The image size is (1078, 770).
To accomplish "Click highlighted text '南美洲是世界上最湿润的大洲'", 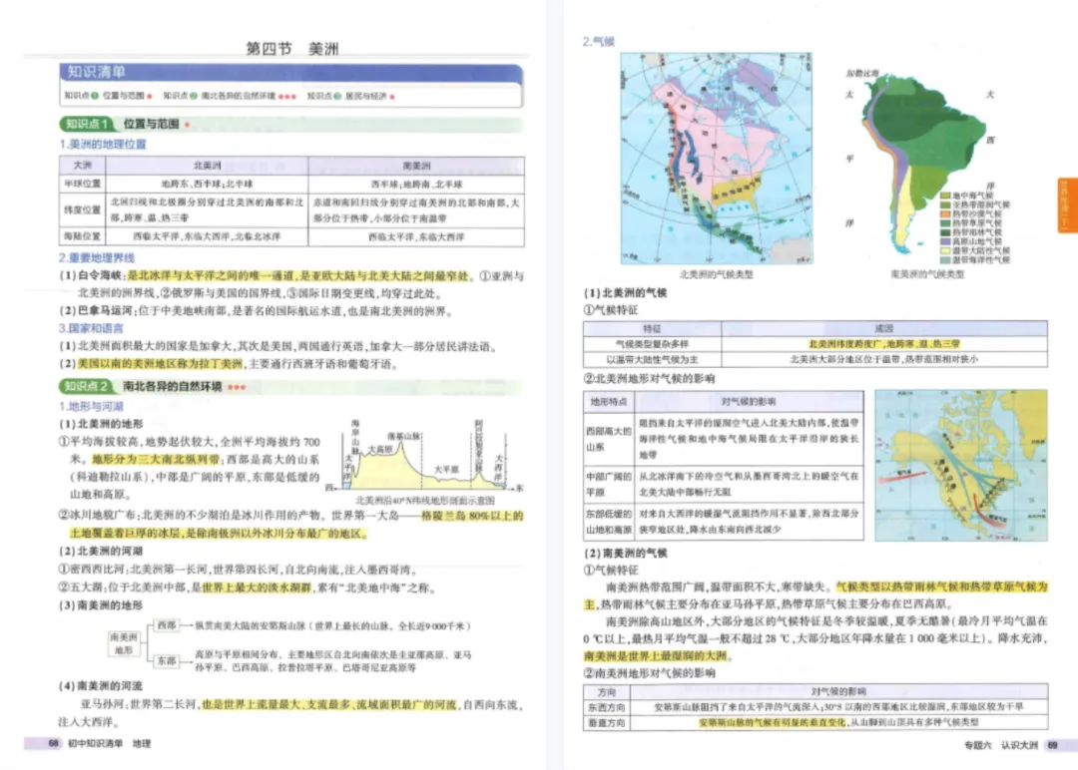I will 654,656.
